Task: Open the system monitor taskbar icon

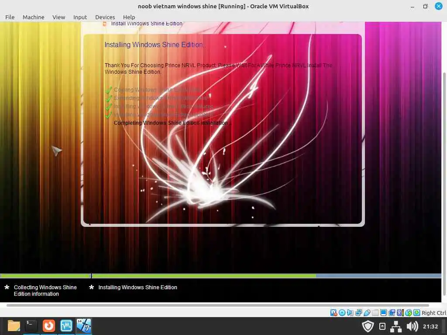Action: (x=66, y=325)
